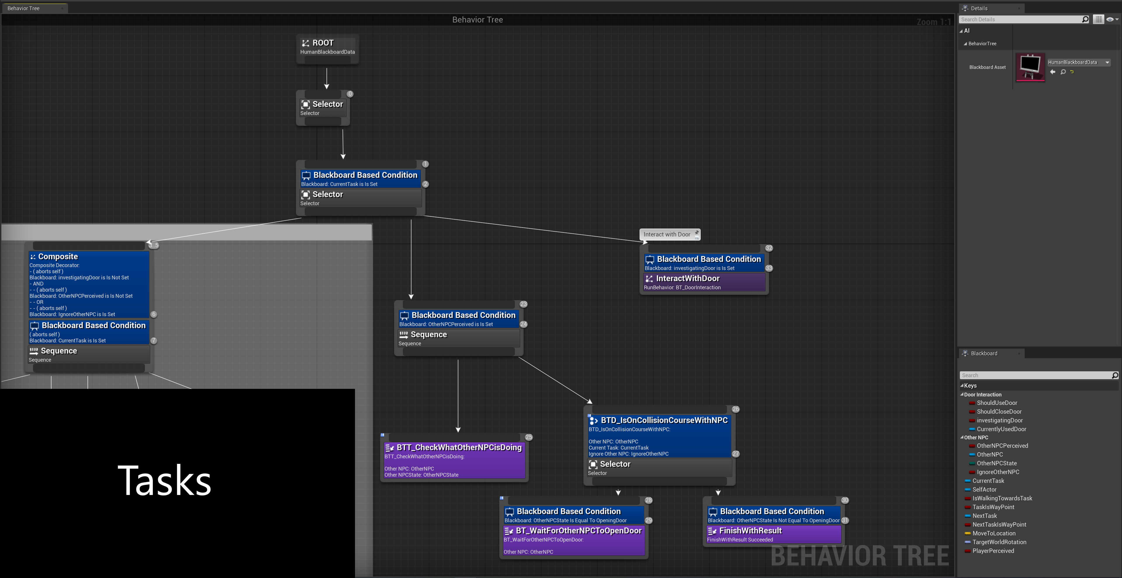Browse to Blackboard Asset with magnifier icon

tap(1063, 72)
